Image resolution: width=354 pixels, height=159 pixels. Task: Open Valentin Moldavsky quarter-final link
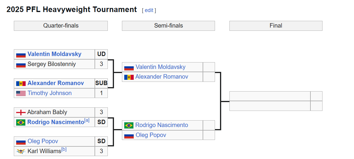pos(54,54)
